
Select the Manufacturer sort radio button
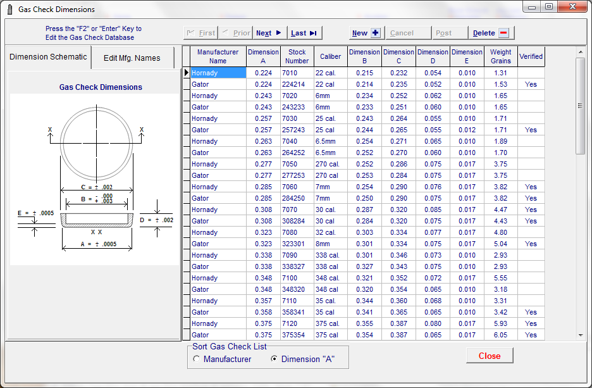[196, 359]
